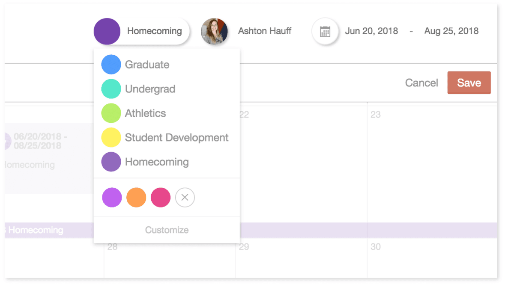Image resolution: width=514 pixels, height=296 pixels.
Task: Expand the end date Aug 25, 2018
Action: [451, 31]
